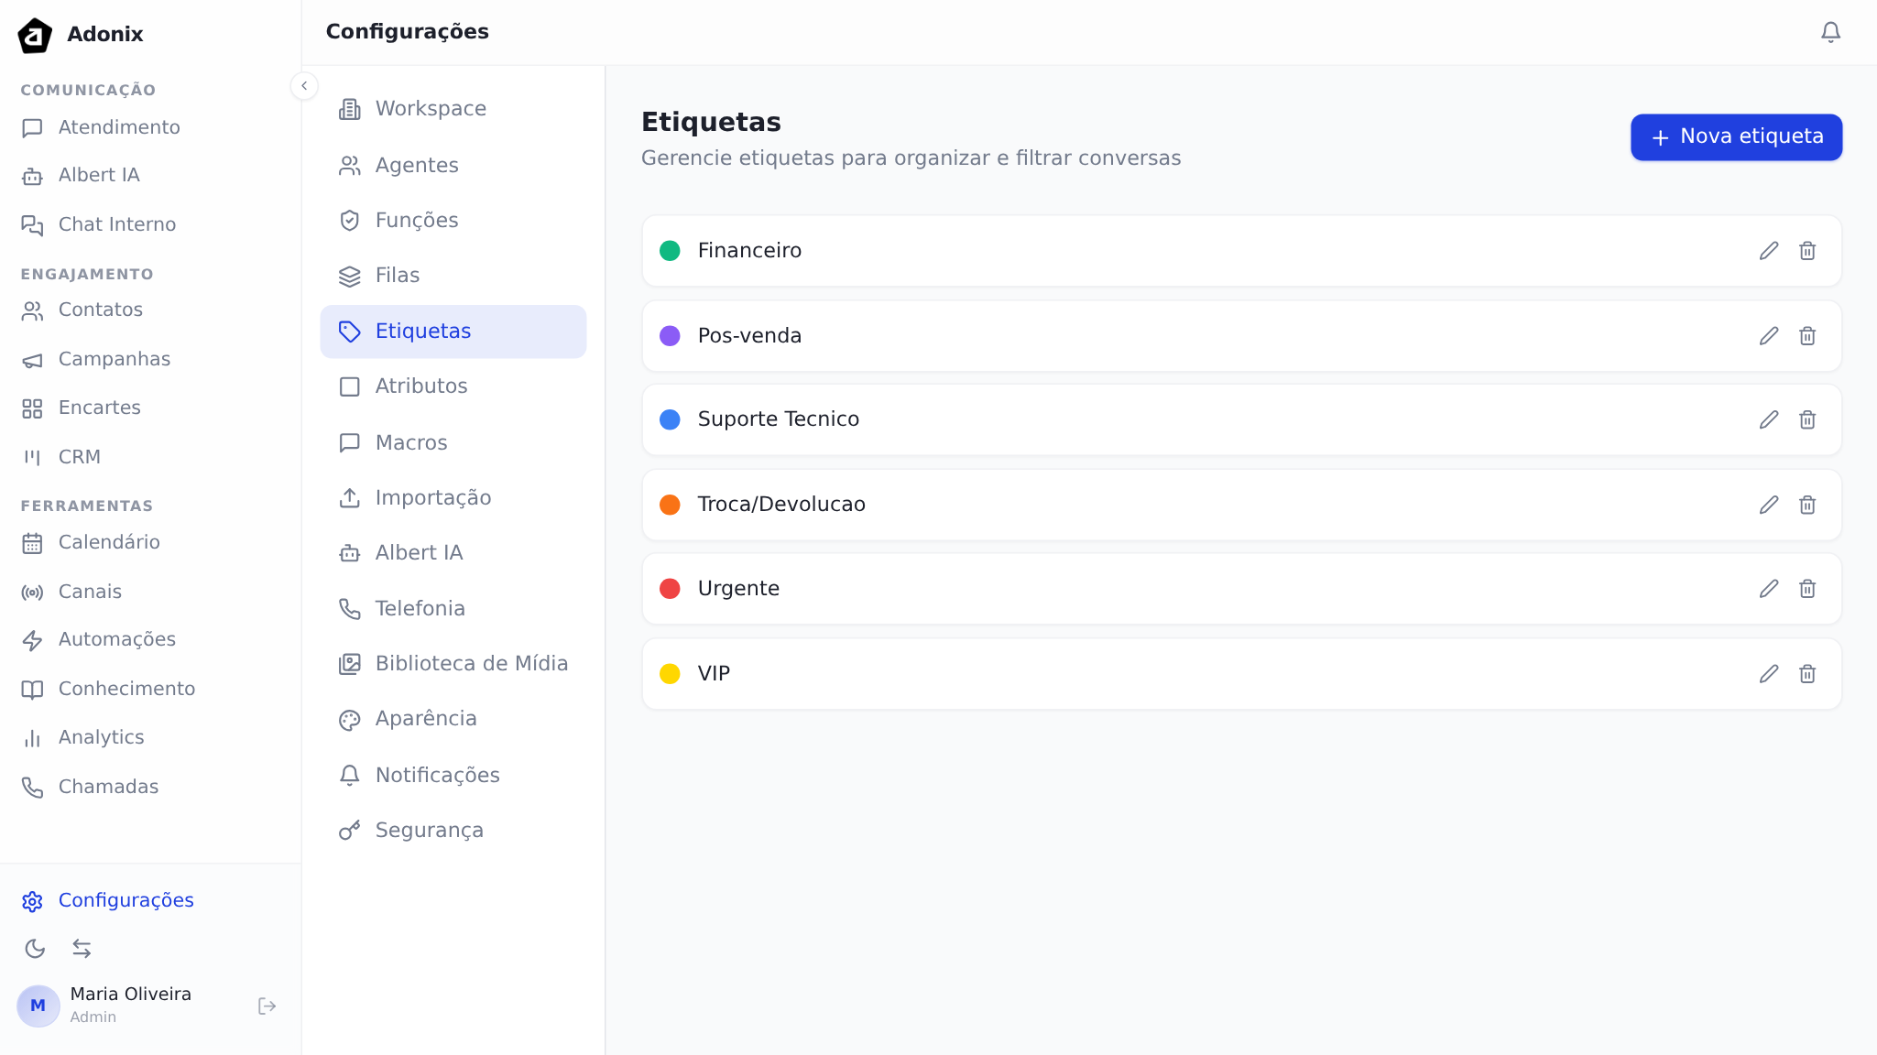Open the Importação upload icon
Viewport: 1877px width, 1055px height.
[349, 497]
